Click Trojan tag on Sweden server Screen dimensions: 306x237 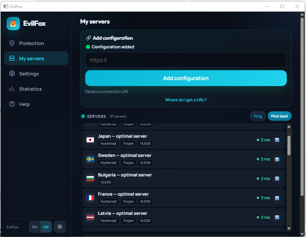(x=128, y=163)
